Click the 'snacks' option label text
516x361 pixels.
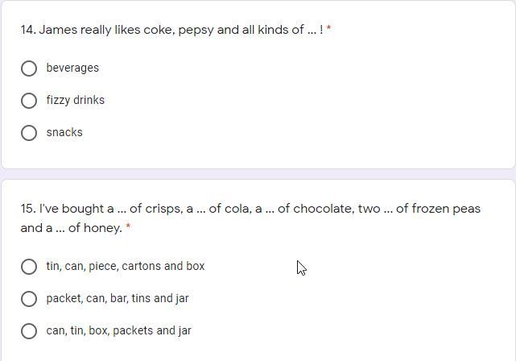[64, 133]
